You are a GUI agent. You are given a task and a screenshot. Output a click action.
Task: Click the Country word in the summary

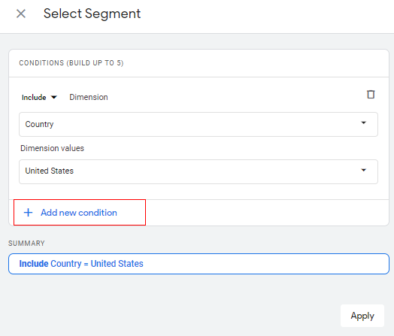point(66,264)
